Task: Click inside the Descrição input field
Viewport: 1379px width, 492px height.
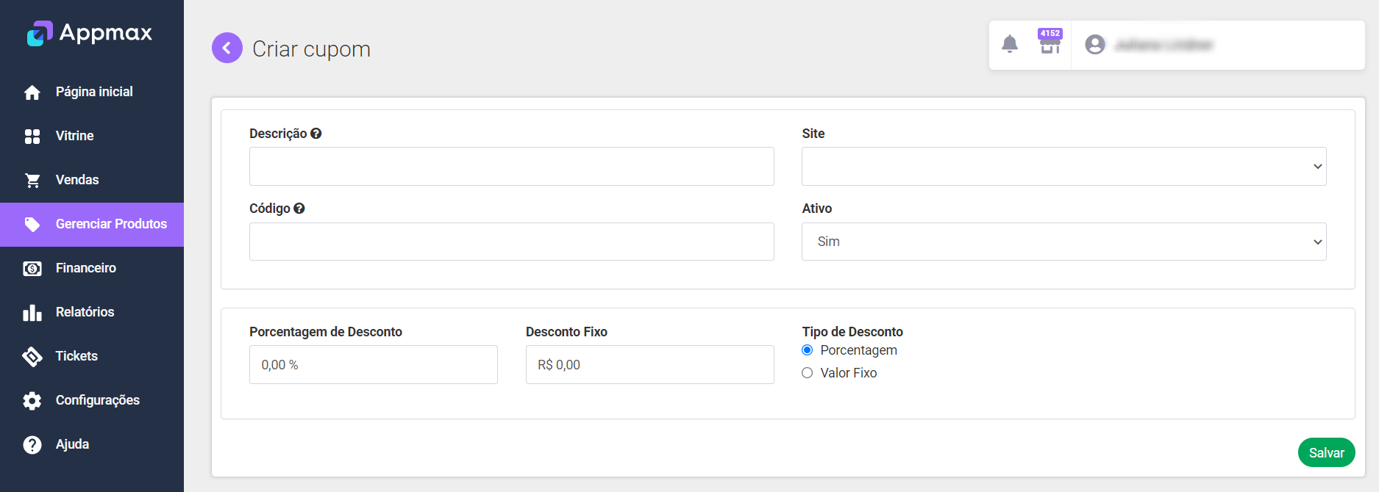Action: (511, 166)
